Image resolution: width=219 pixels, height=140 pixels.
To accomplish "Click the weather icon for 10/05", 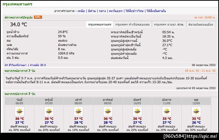I will [x=137, y=111].
